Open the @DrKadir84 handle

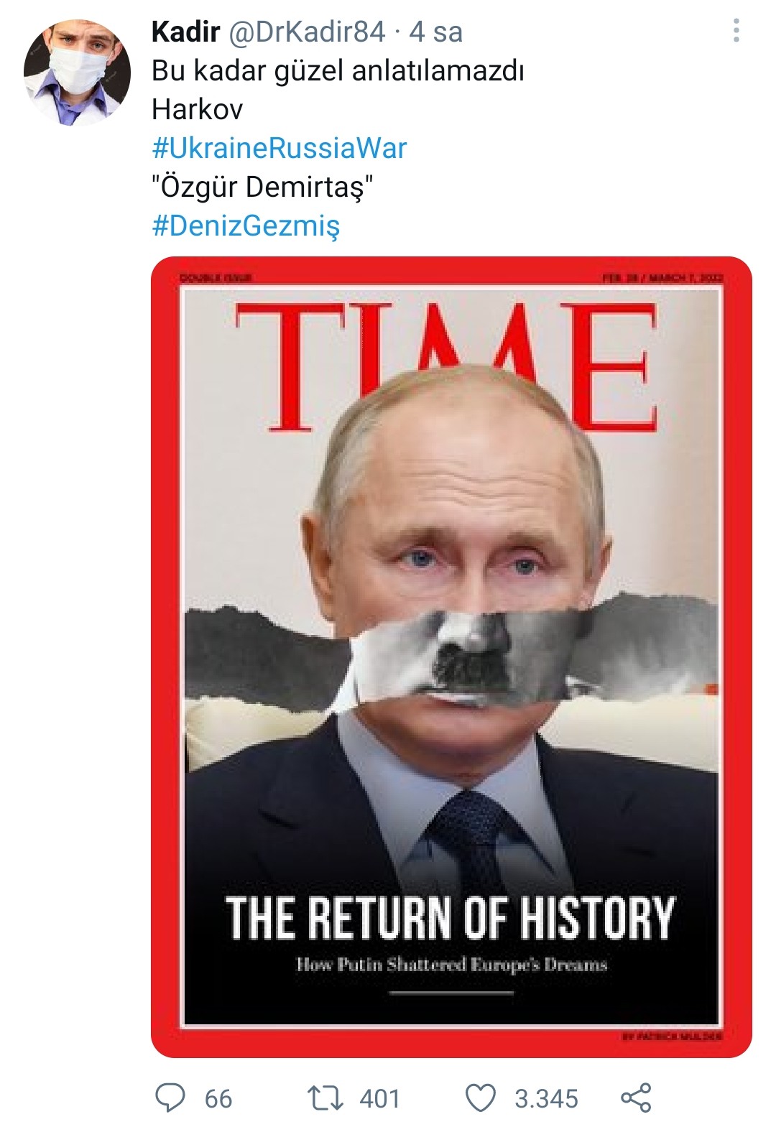click(x=307, y=32)
